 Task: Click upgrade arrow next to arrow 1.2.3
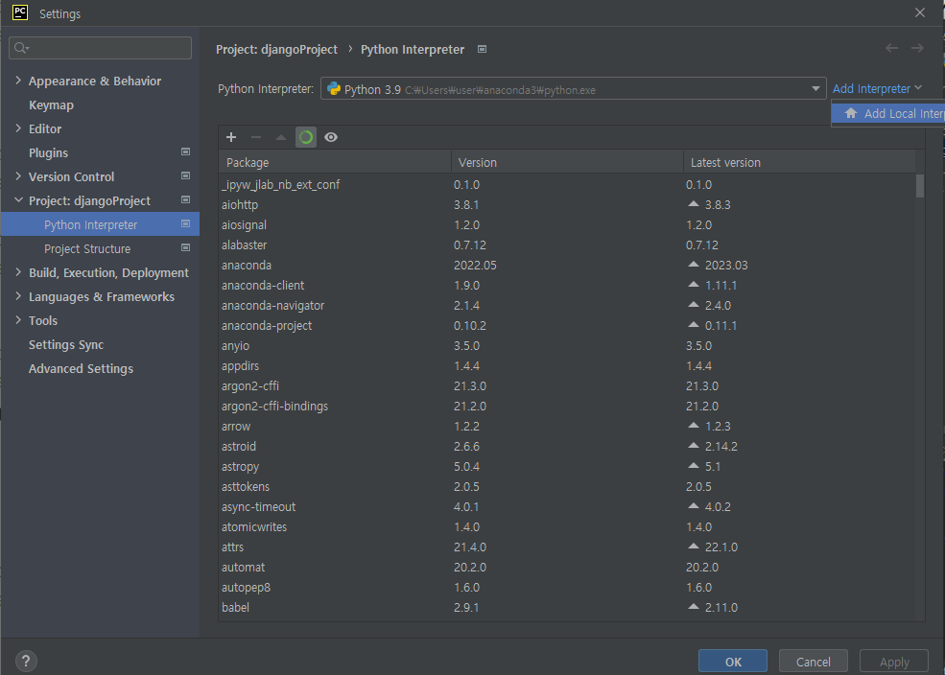[x=694, y=425]
